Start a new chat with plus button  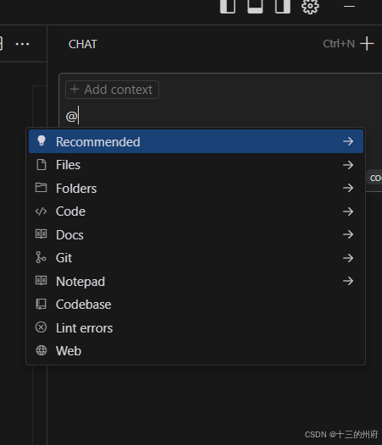(367, 44)
